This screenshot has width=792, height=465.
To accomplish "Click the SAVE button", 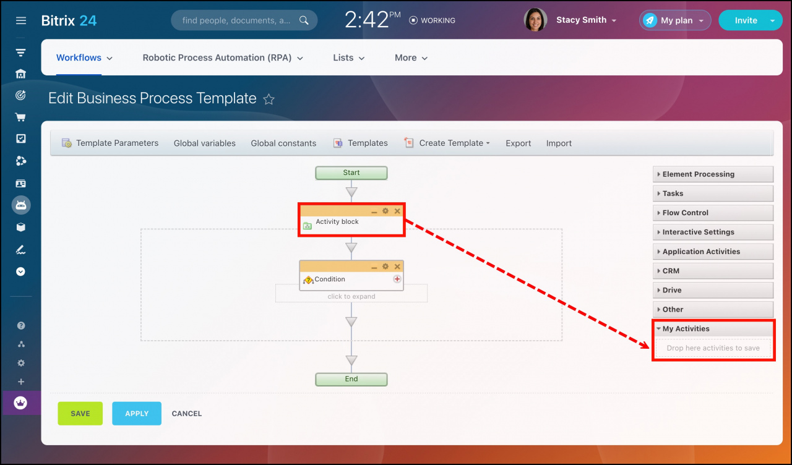I will click(x=80, y=414).
